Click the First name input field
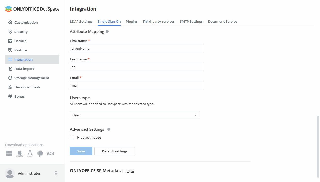Image resolution: width=320 pixels, height=182 pixels. pos(137,48)
